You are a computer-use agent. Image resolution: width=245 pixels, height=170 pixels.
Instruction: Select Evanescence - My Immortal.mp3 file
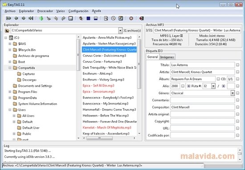[x=106, y=104]
